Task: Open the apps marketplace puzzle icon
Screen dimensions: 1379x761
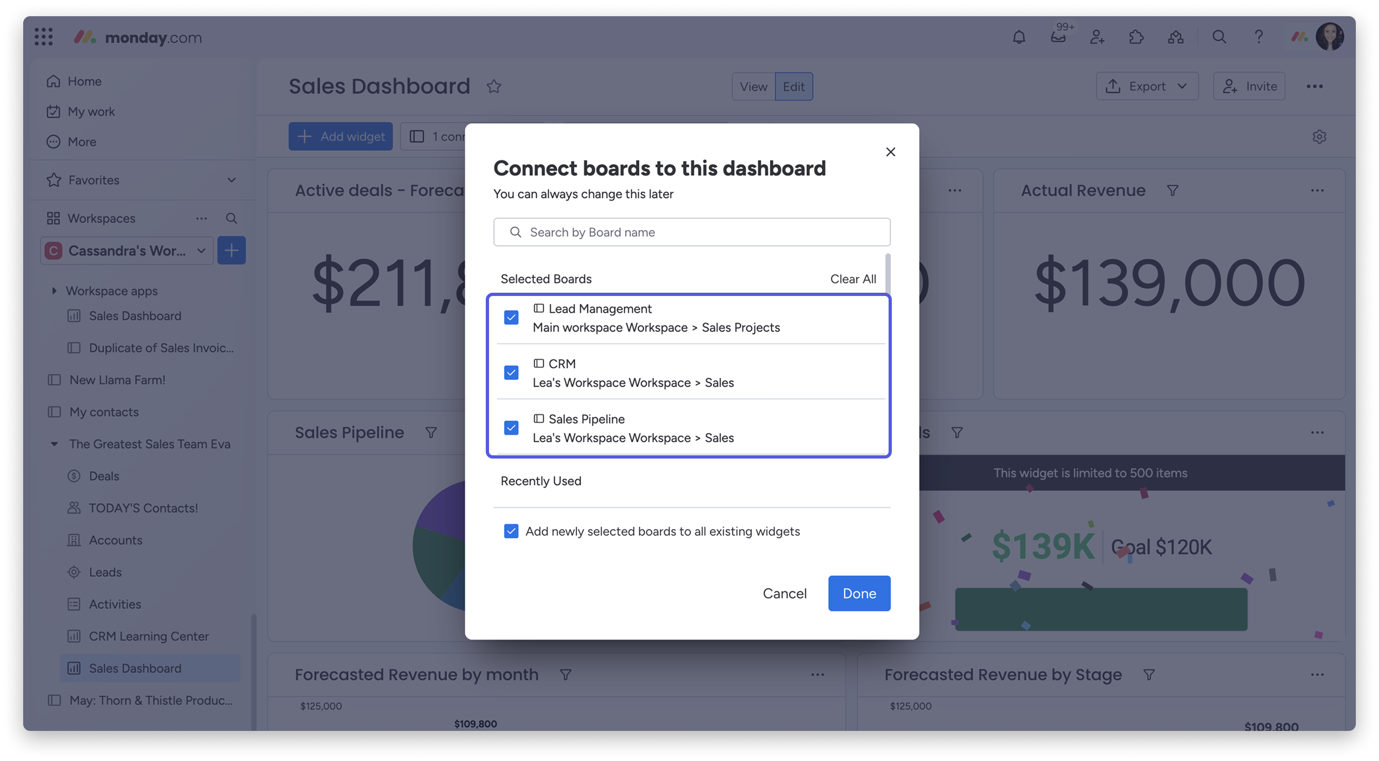Action: click(x=1136, y=37)
